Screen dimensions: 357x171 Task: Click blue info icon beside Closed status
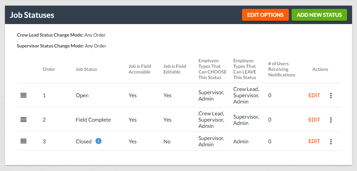pos(99,141)
